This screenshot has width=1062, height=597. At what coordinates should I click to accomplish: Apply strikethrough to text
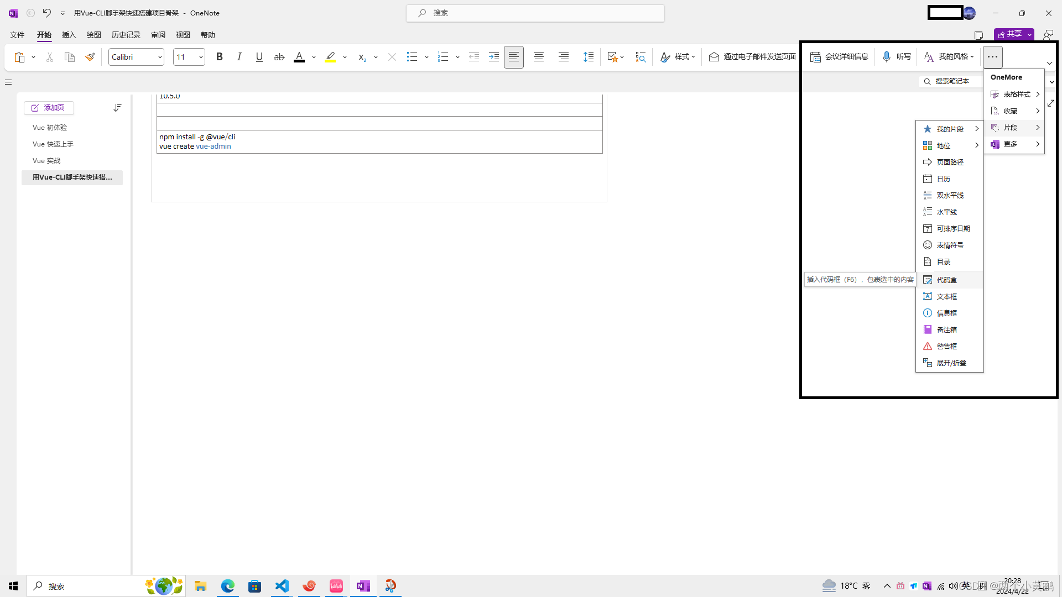279,57
